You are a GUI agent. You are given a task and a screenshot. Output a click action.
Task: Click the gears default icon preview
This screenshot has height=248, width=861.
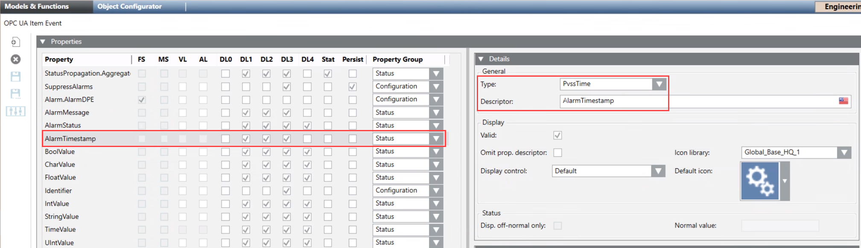pos(760,181)
